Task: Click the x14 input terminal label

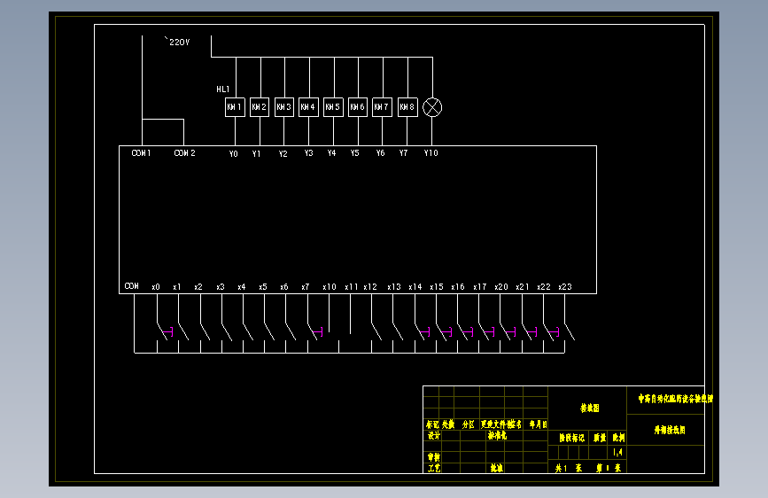Action: [415, 287]
